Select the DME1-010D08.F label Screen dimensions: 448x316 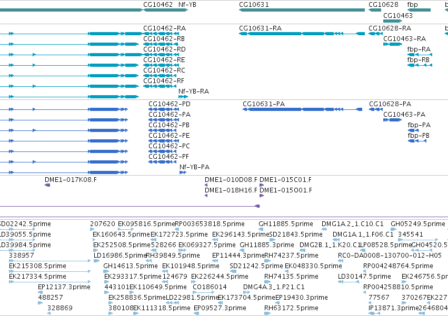pyautogui.click(x=231, y=180)
